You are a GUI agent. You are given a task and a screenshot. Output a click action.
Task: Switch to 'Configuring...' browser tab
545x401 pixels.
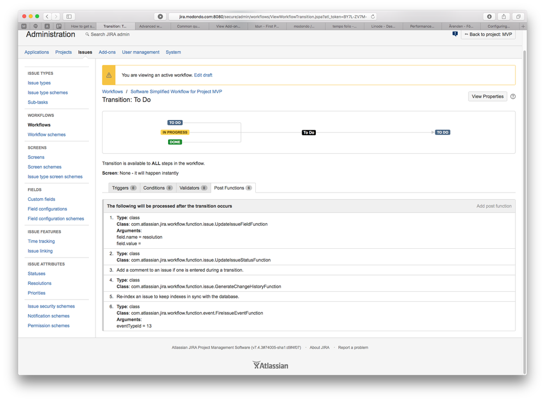tap(499, 26)
